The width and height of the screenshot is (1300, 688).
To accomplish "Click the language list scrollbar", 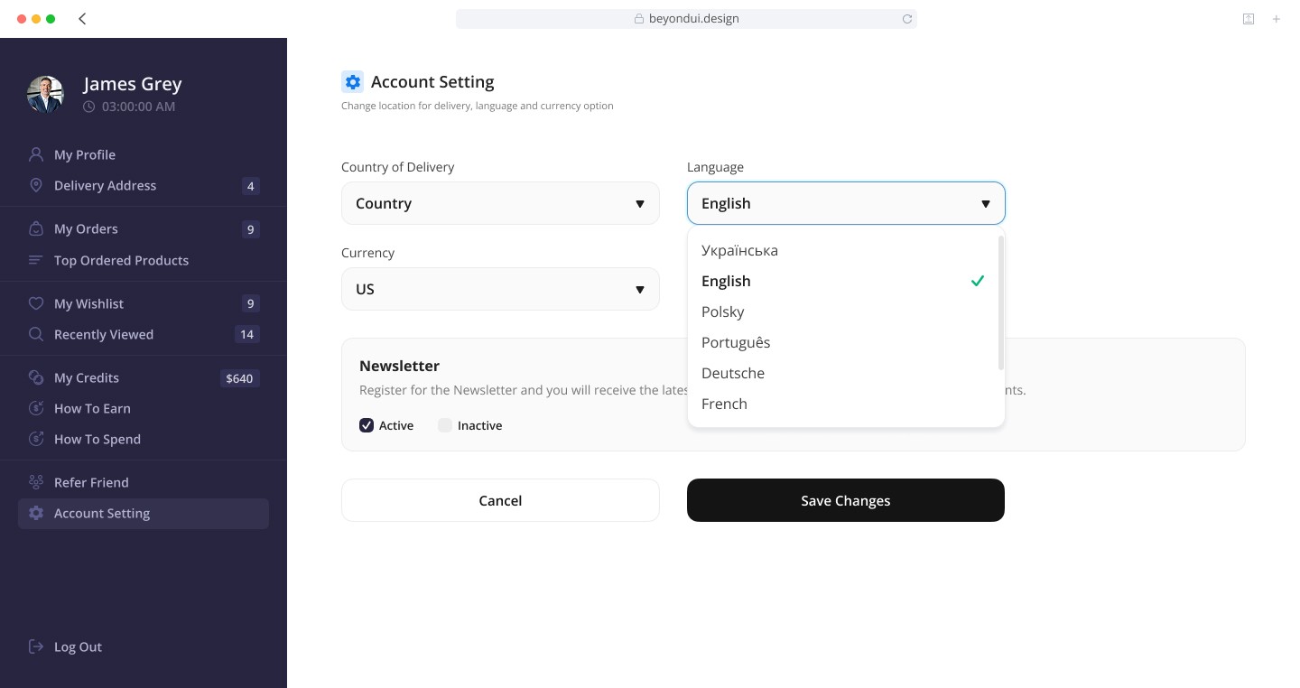I will coord(1000,302).
